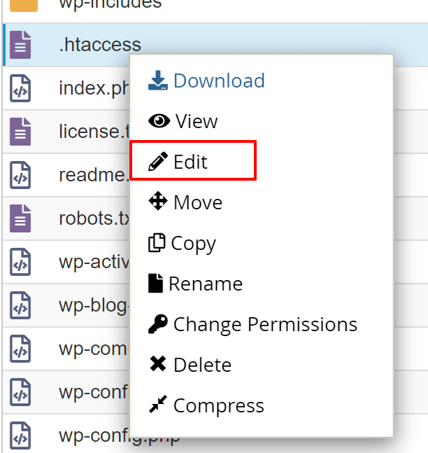Click the X icon beside Delete
This screenshot has height=453, width=428.
(158, 365)
